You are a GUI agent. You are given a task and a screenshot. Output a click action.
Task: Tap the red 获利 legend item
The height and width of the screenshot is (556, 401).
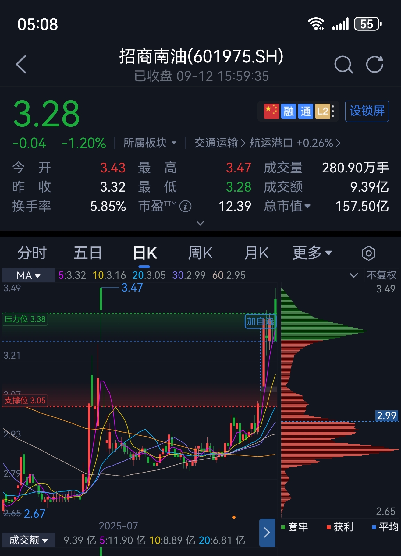pyautogui.click(x=340, y=527)
